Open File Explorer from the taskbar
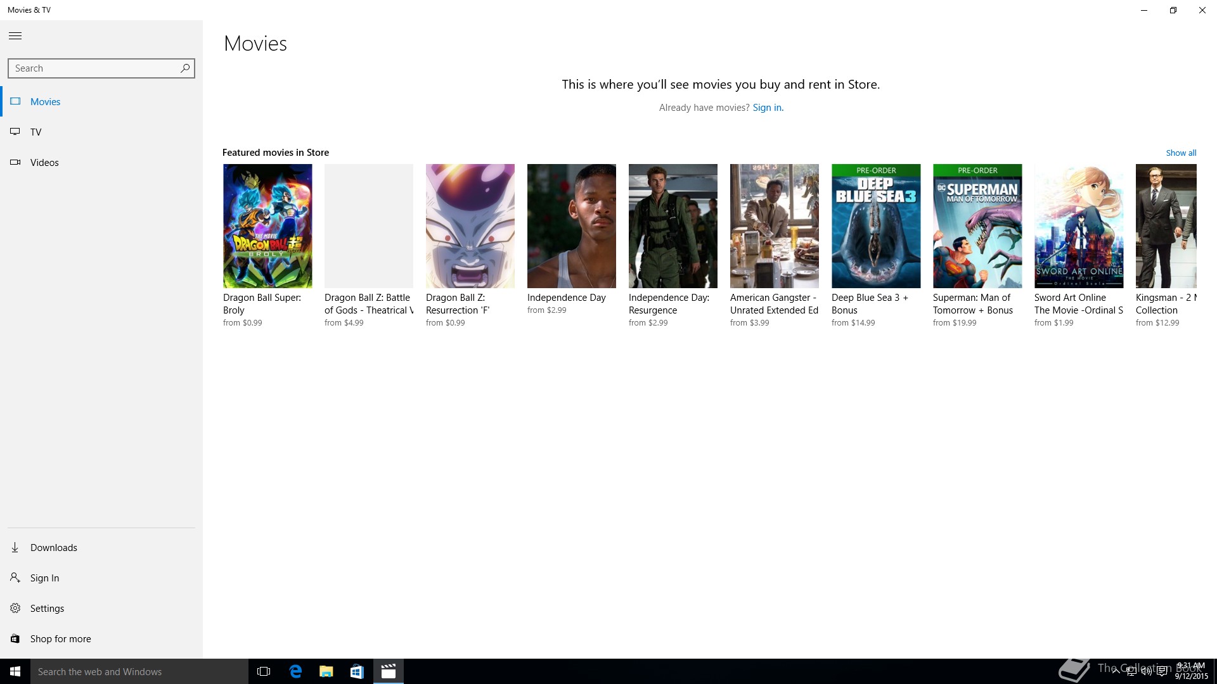Screen dimensions: 1217x684 pos(326,671)
